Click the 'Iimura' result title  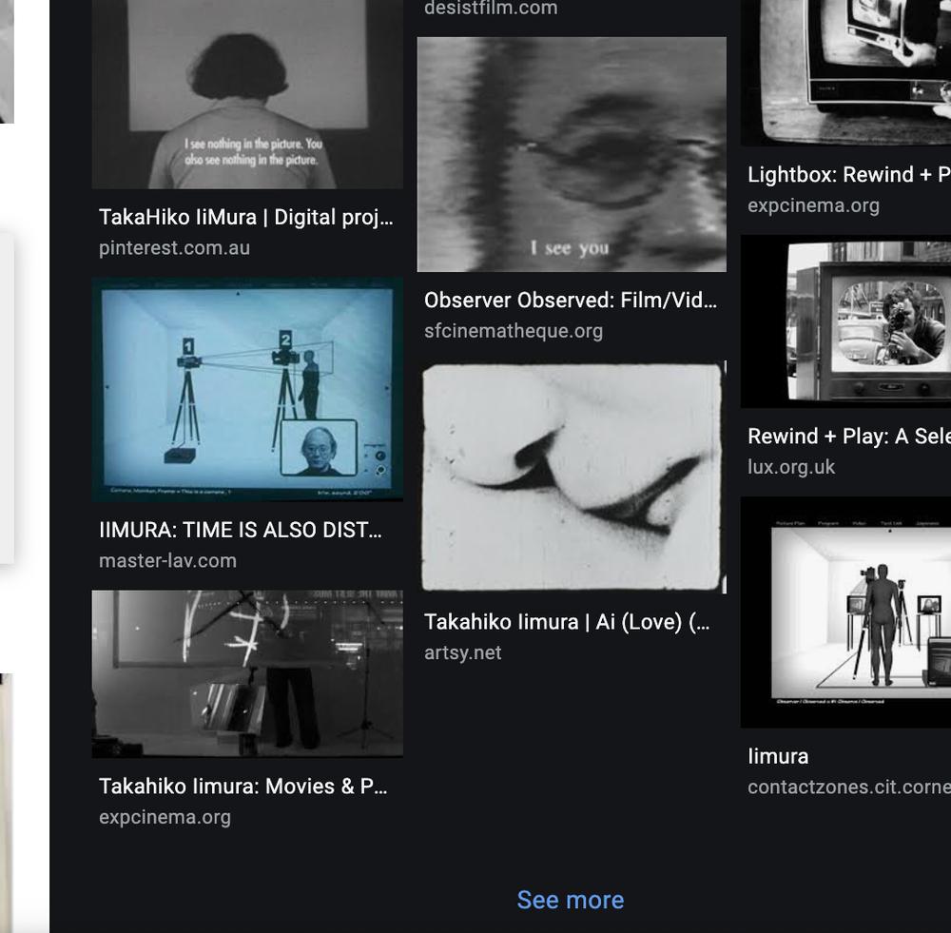[x=778, y=756]
